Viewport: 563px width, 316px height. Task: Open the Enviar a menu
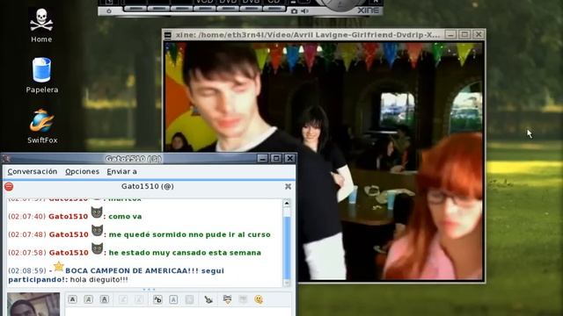tap(121, 172)
